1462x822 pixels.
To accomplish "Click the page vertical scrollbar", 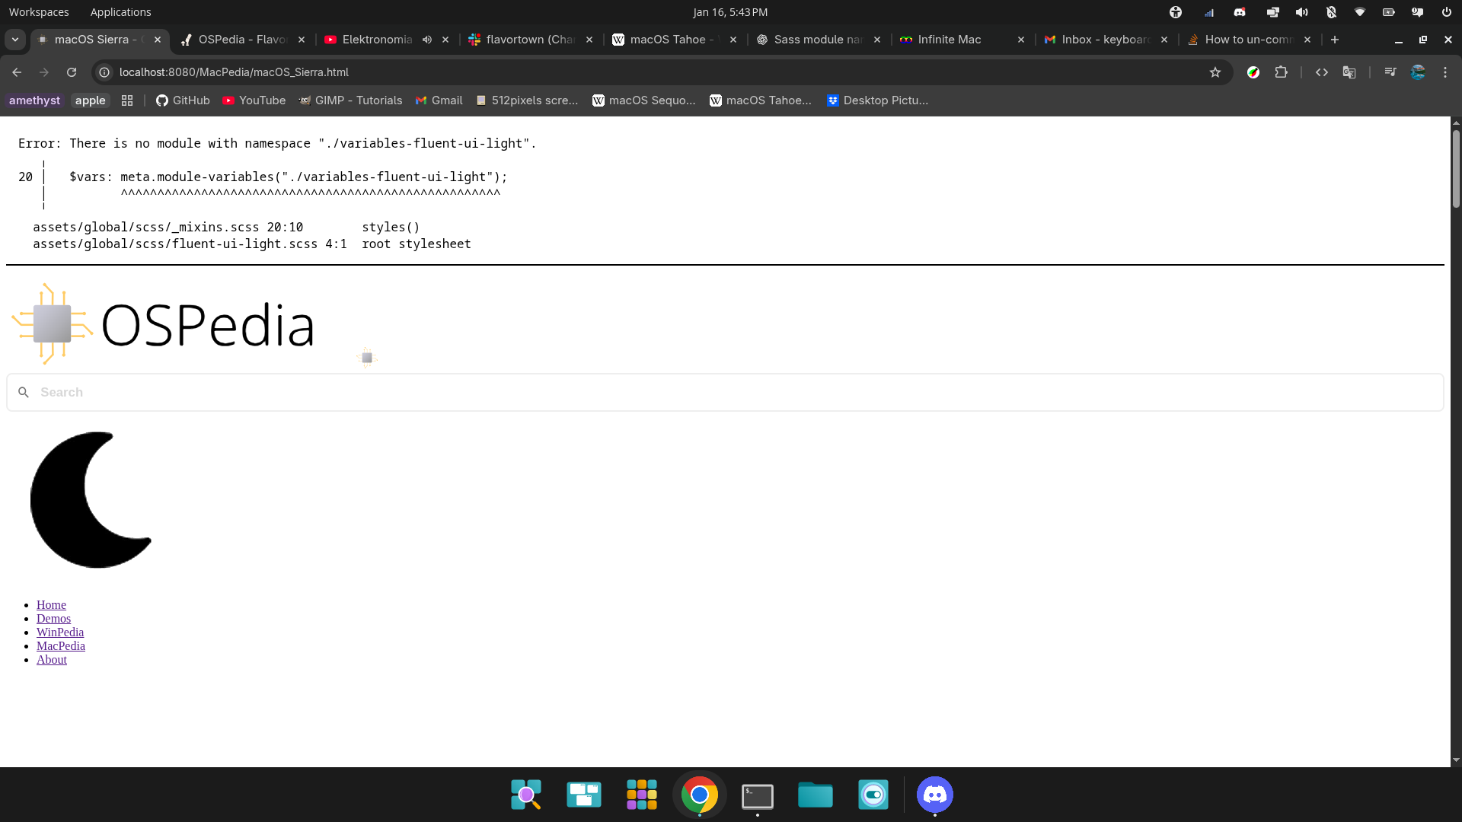I will [1456, 167].
